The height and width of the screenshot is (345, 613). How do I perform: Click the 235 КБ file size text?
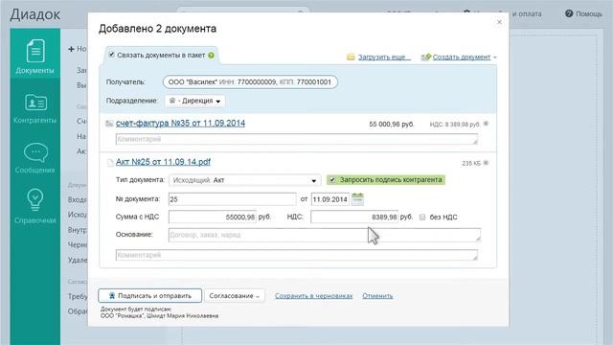click(x=471, y=163)
